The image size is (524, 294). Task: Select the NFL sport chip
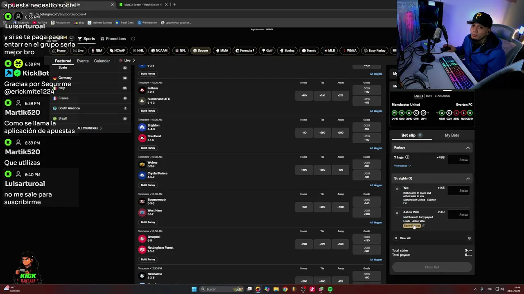pyautogui.click(x=181, y=51)
